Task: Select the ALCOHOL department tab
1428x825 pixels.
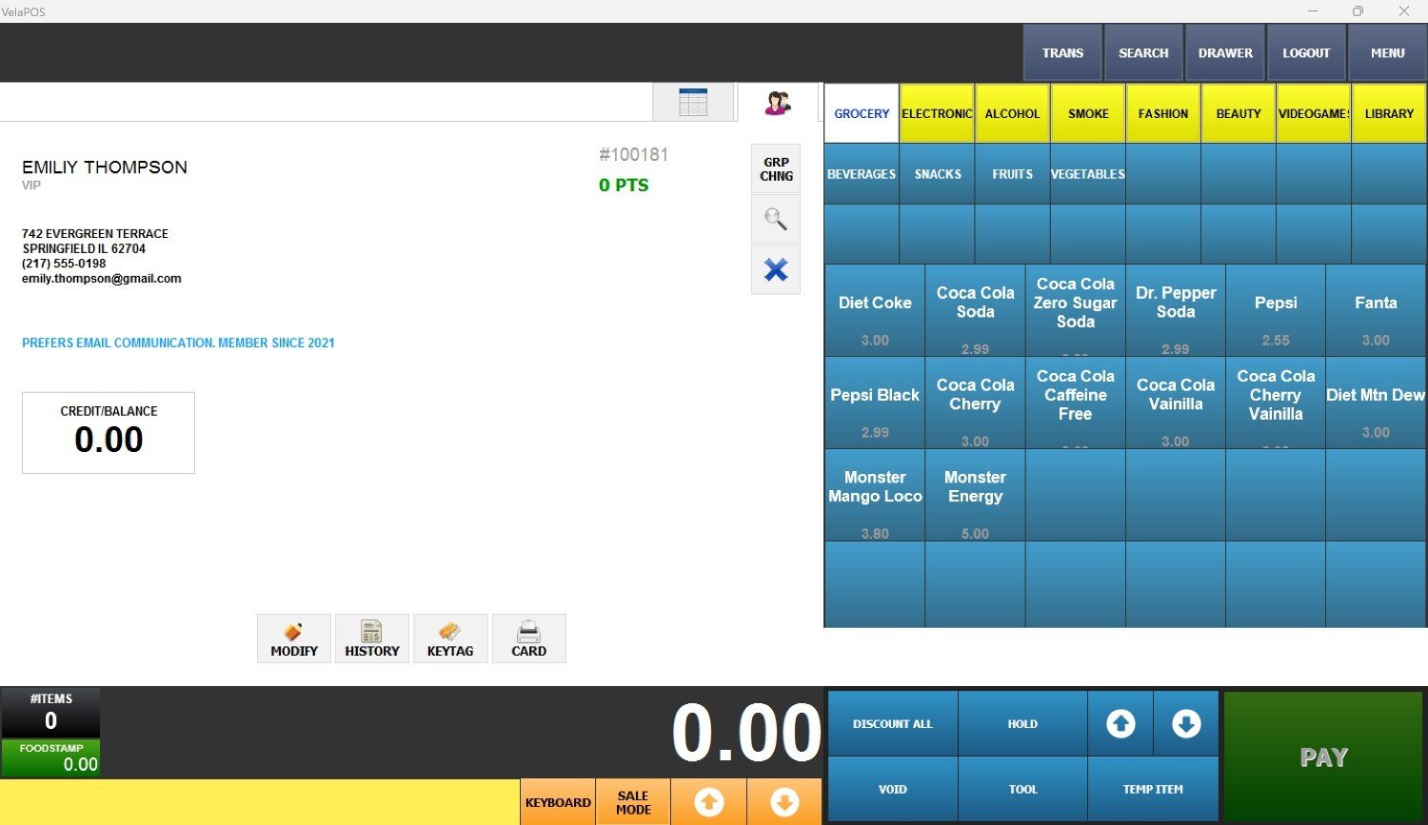Action: (1012, 114)
